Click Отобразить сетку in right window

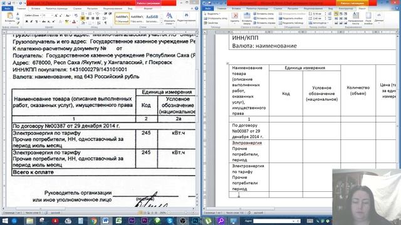[216, 18]
